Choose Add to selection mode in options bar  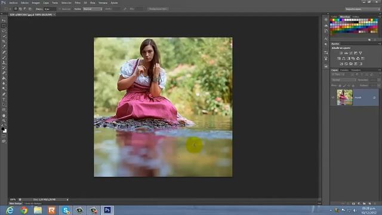pos(20,9)
